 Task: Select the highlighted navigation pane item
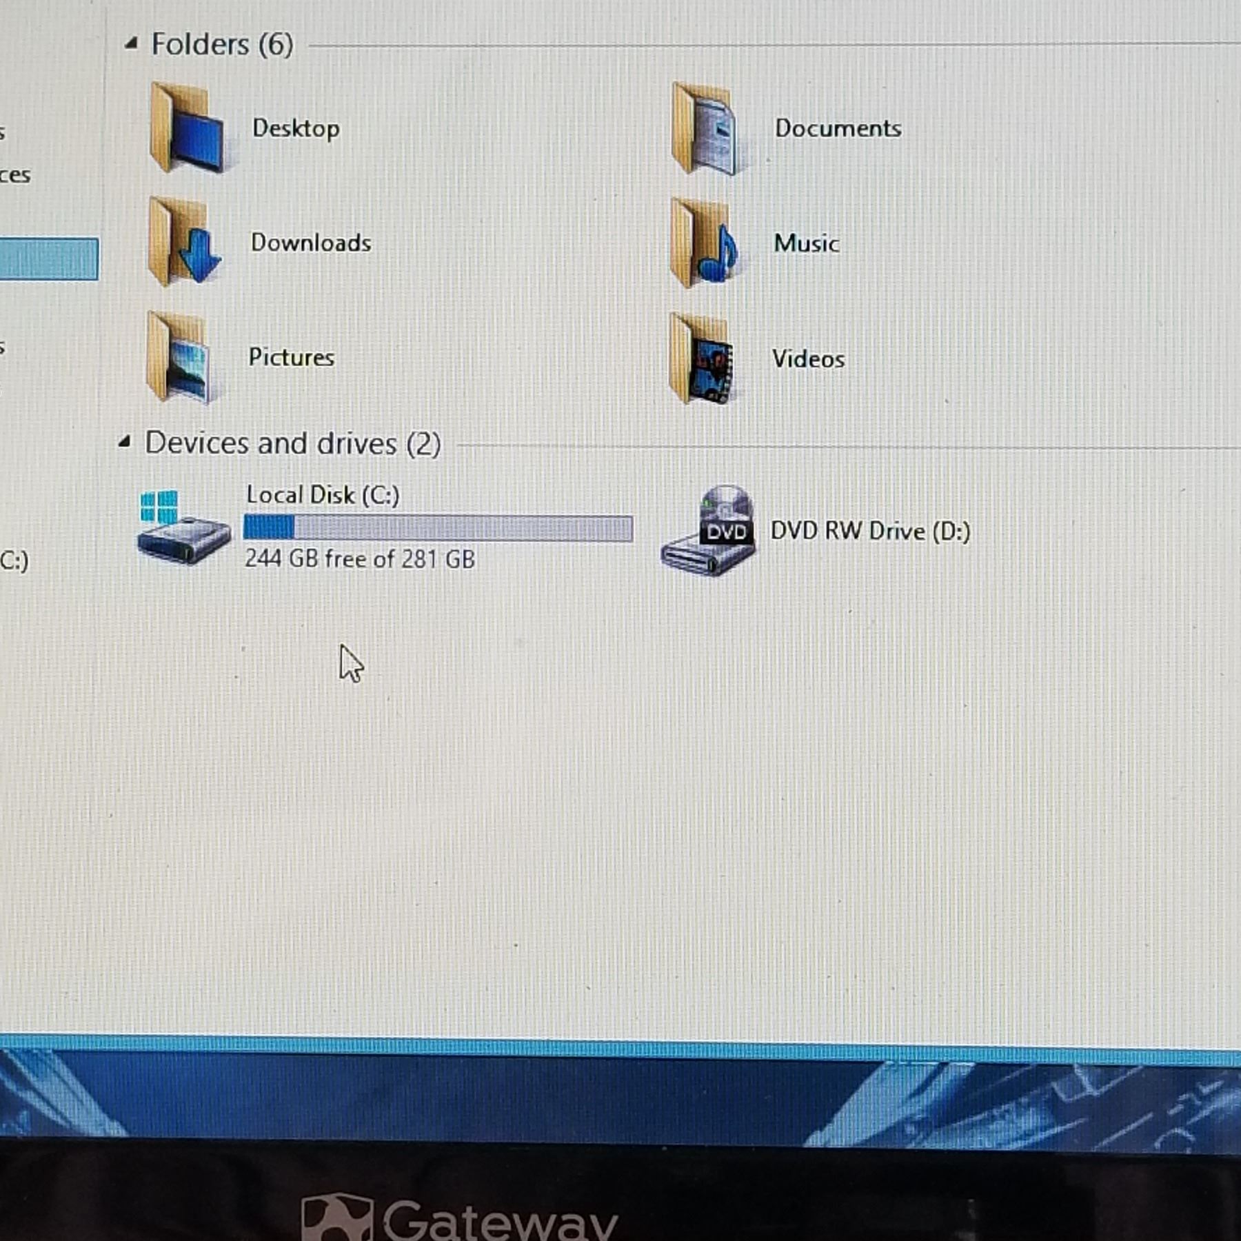point(48,259)
